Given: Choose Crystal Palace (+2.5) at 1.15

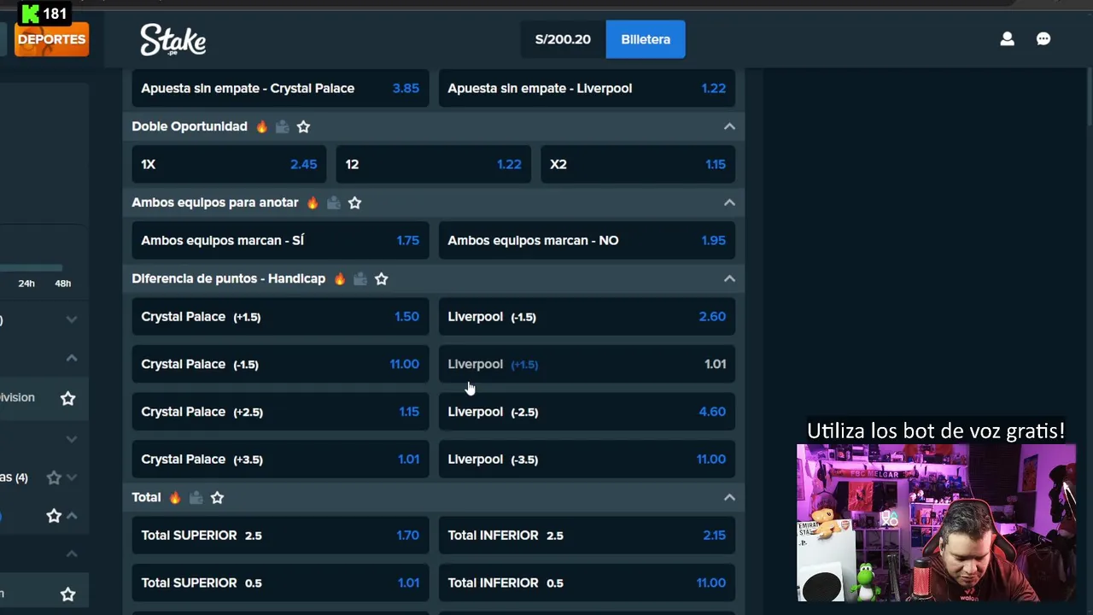Looking at the screenshot, I should tap(280, 412).
